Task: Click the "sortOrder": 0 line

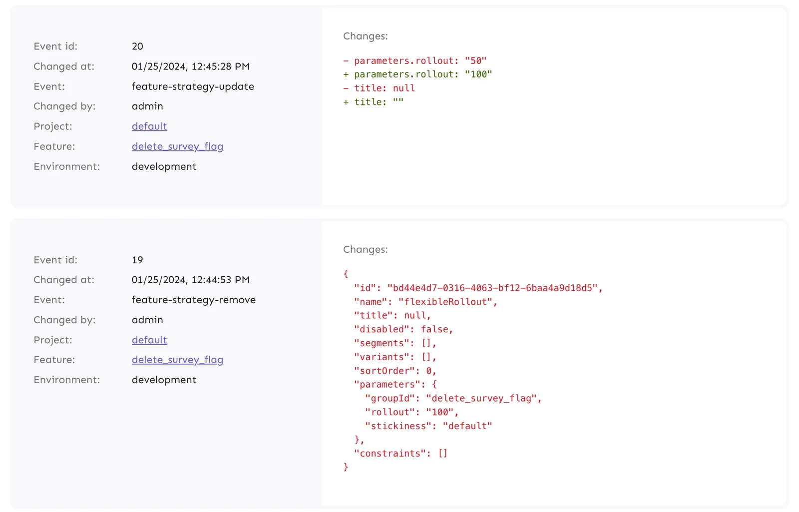Action: [x=395, y=371]
